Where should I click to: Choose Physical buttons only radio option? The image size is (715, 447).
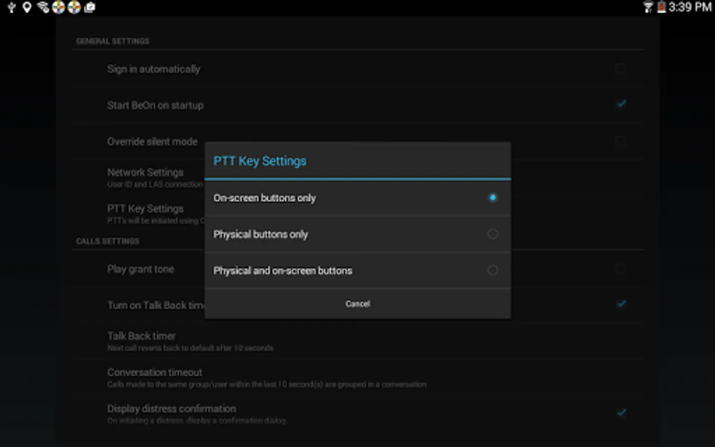pyautogui.click(x=492, y=234)
